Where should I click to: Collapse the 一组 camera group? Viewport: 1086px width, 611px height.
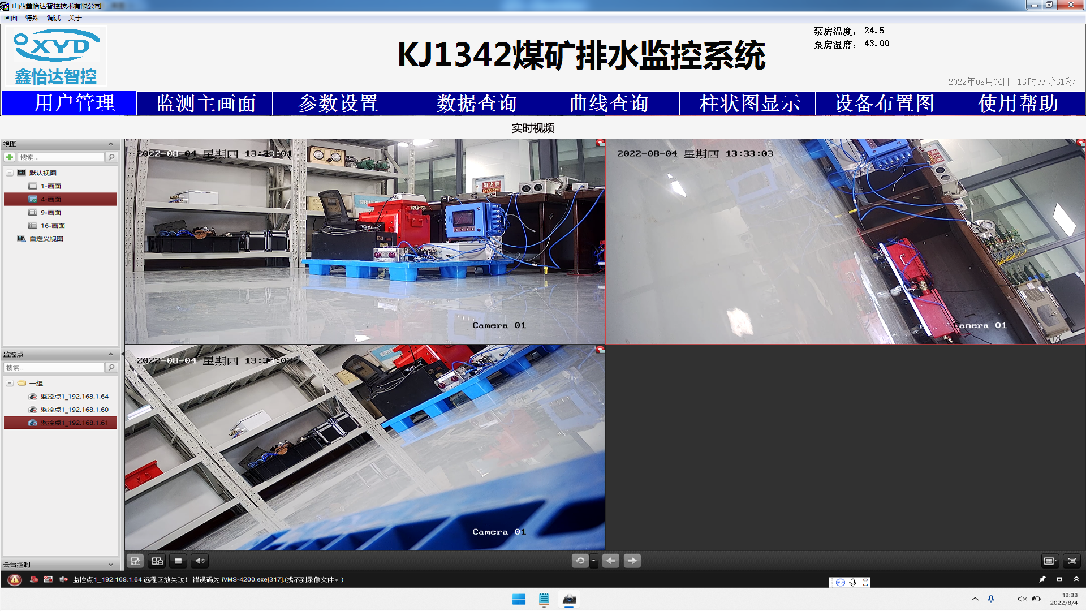[x=10, y=384]
